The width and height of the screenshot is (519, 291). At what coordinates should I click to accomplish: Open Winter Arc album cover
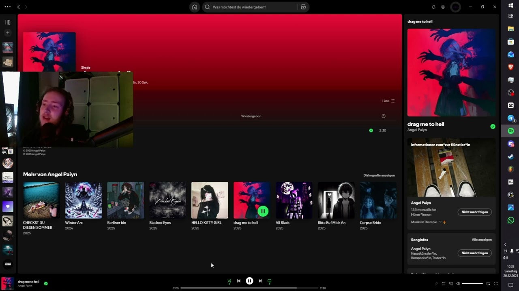click(x=84, y=200)
